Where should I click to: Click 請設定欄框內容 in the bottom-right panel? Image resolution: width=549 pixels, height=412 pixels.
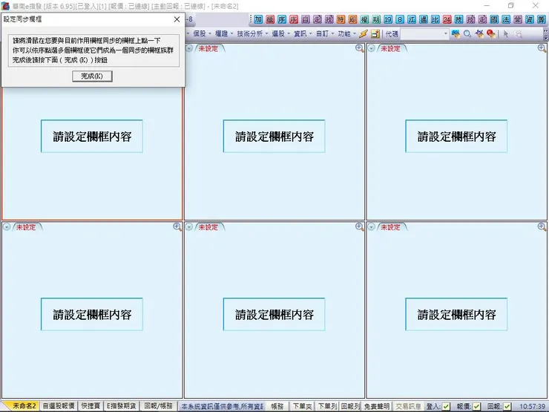click(x=456, y=315)
